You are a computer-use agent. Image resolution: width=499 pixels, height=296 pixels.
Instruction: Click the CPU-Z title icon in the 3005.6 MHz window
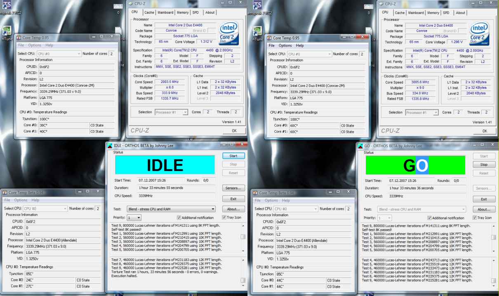point(382,4)
